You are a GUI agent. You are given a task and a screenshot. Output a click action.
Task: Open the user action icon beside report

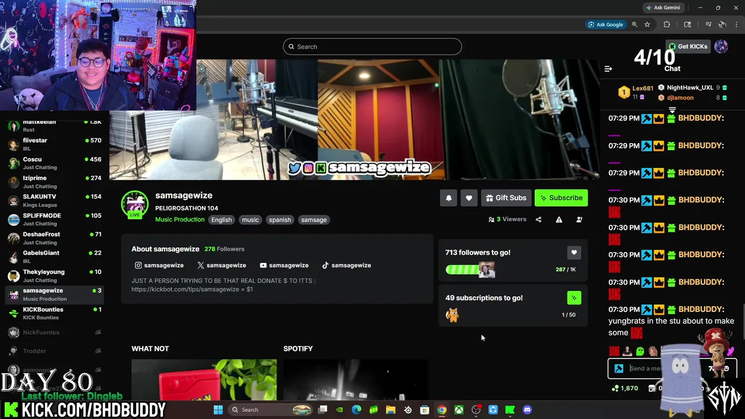[x=579, y=219]
